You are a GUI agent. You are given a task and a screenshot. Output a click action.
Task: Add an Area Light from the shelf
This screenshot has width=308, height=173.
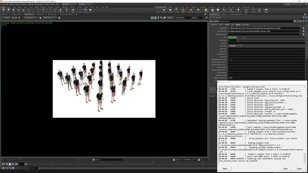pyautogui.click(x=176, y=10)
